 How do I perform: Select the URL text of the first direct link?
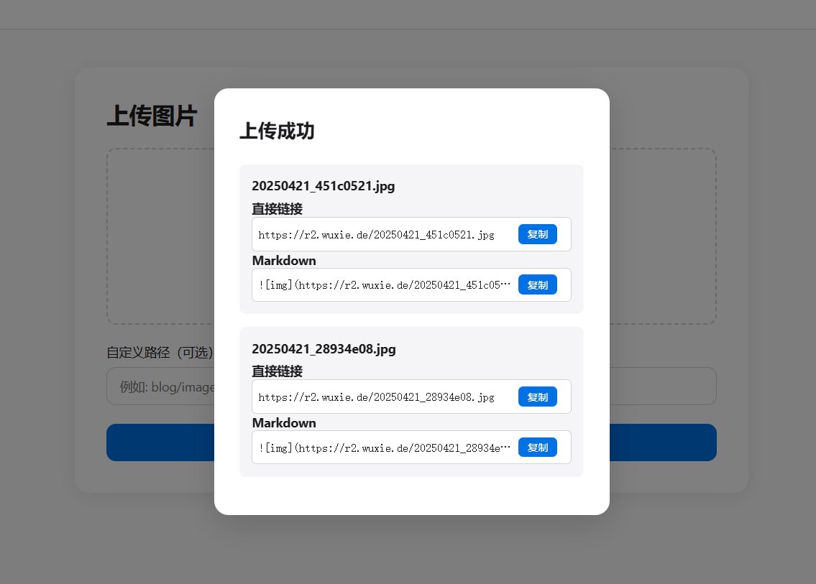[x=376, y=233]
